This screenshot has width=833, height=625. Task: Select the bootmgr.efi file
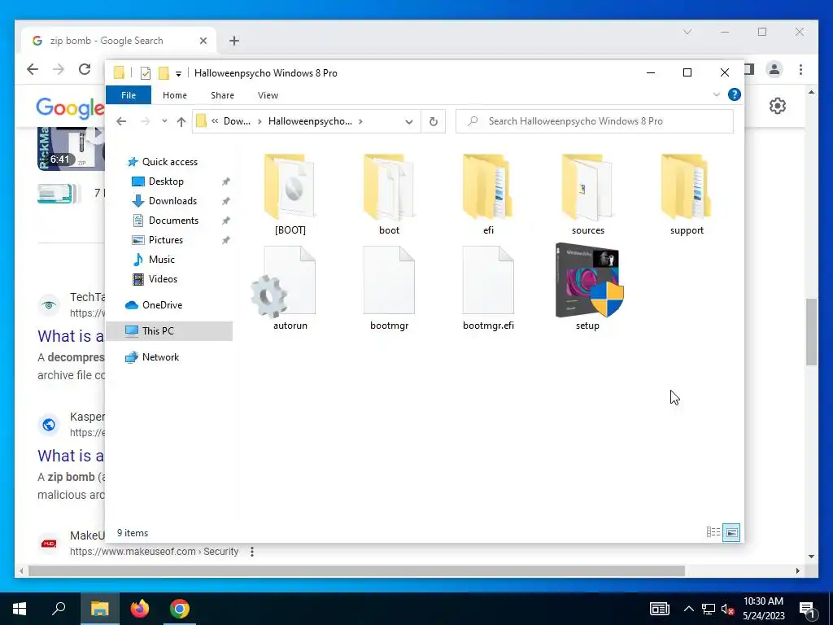pyautogui.click(x=488, y=288)
